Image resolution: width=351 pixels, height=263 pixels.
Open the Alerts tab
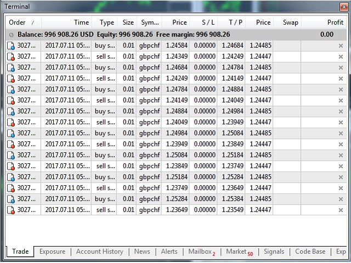pyautogui.click(x=169, y=251)
